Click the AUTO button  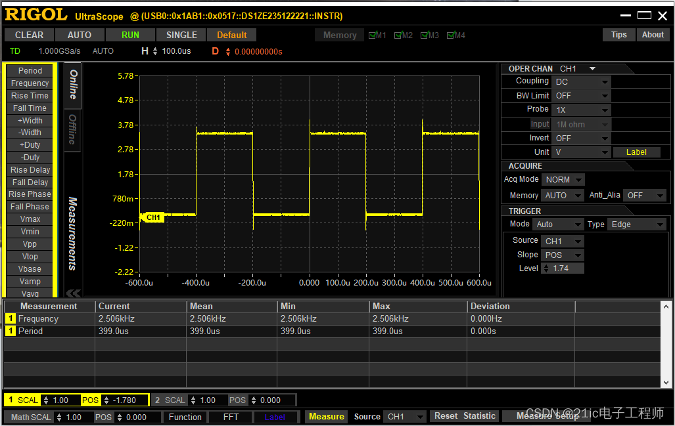80,35
